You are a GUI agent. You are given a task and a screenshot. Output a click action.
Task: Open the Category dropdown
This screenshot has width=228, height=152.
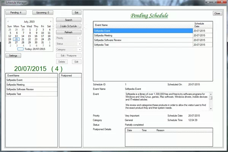click(69, 50)
